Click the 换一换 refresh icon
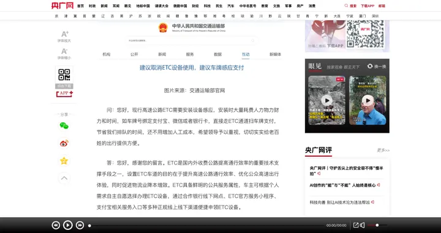The image size is (441, 233). pyautogui.click(x=370, y=66)
